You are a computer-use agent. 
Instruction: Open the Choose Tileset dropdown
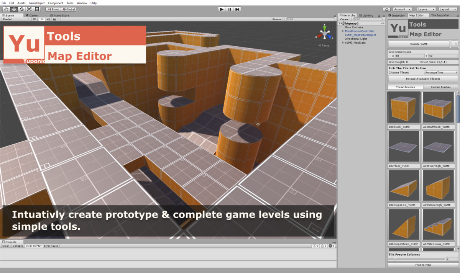441,72
